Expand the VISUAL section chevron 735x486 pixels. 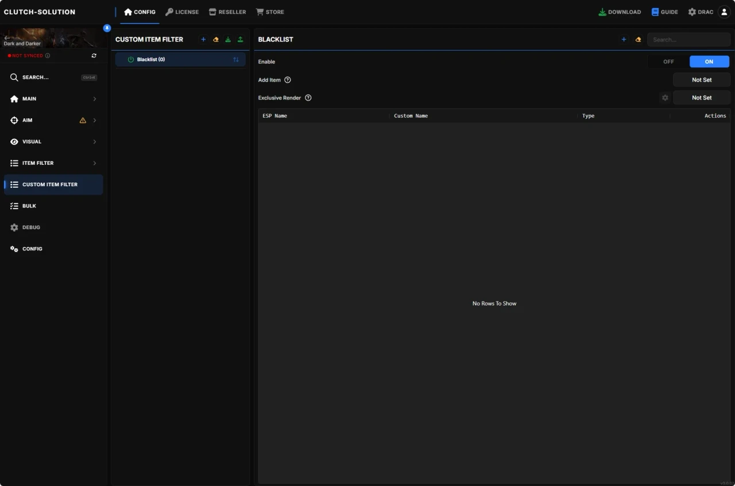(95, 142)
